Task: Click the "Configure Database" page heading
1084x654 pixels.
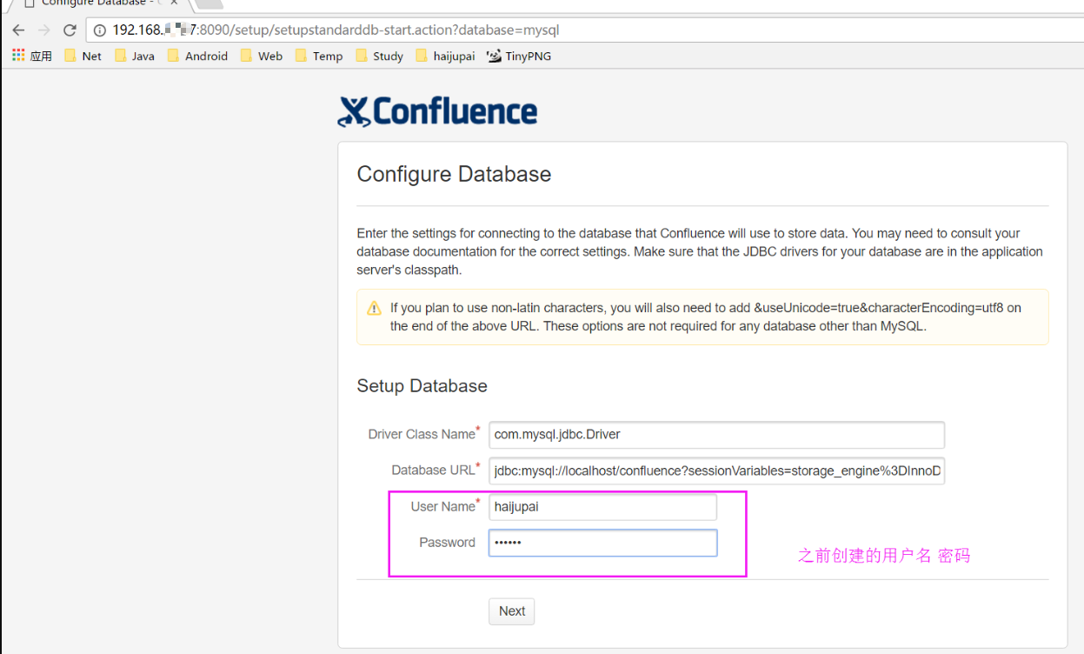Action: [454, 174]
